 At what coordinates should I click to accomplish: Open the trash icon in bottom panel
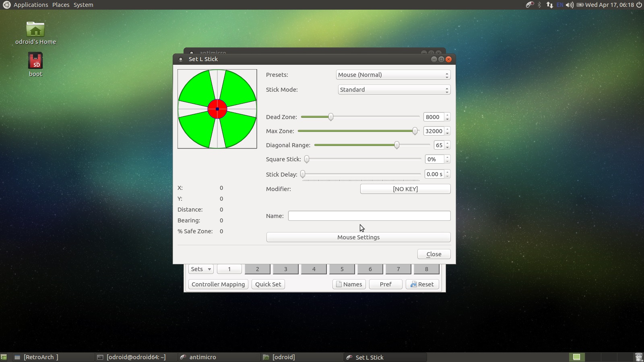(638, 357)
